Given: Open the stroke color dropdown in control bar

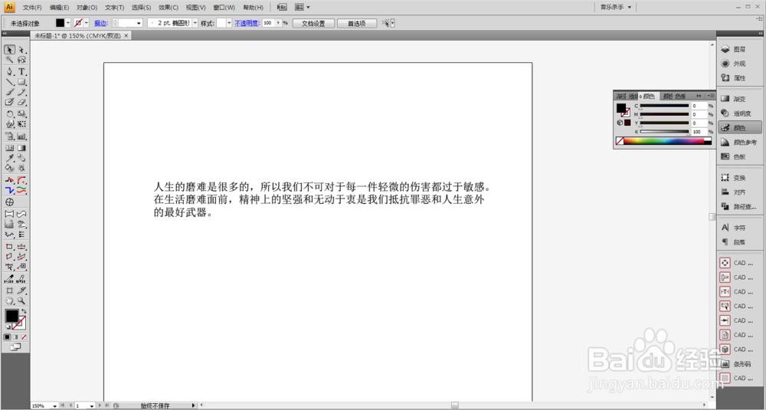Looking at the screenshot, I should [87, 23].
